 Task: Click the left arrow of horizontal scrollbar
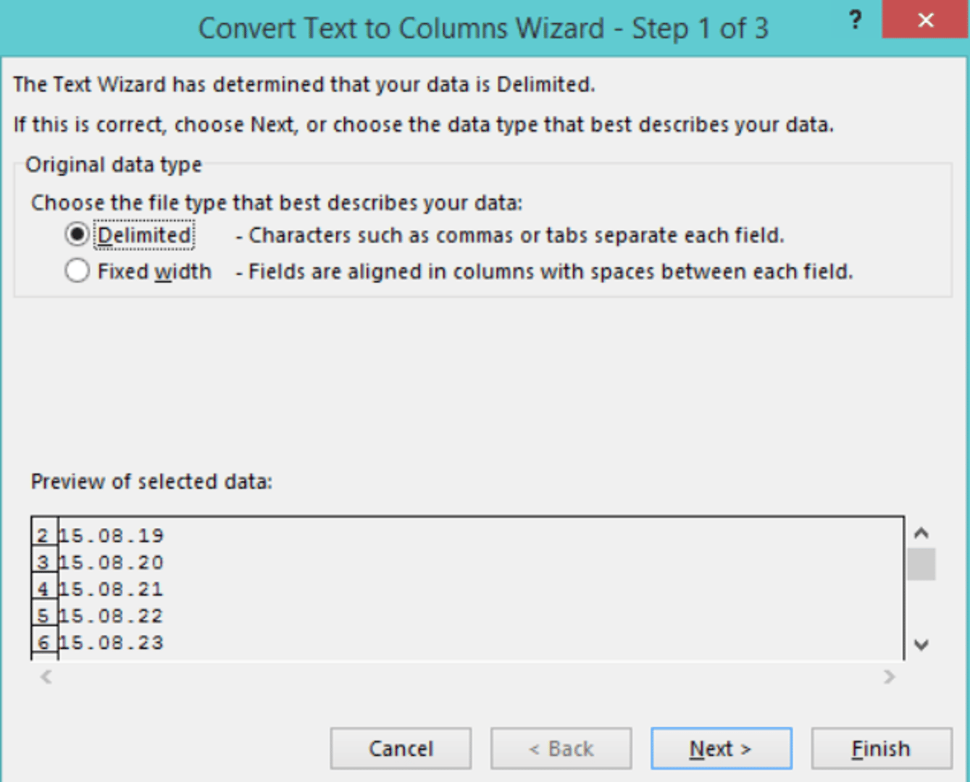(x=46, y=677)
